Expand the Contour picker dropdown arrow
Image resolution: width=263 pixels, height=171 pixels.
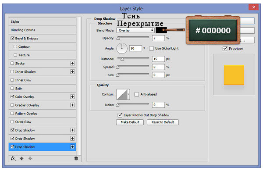pos(128,94)
